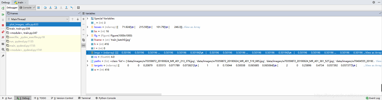Open the Python Console

pos(105,98)
